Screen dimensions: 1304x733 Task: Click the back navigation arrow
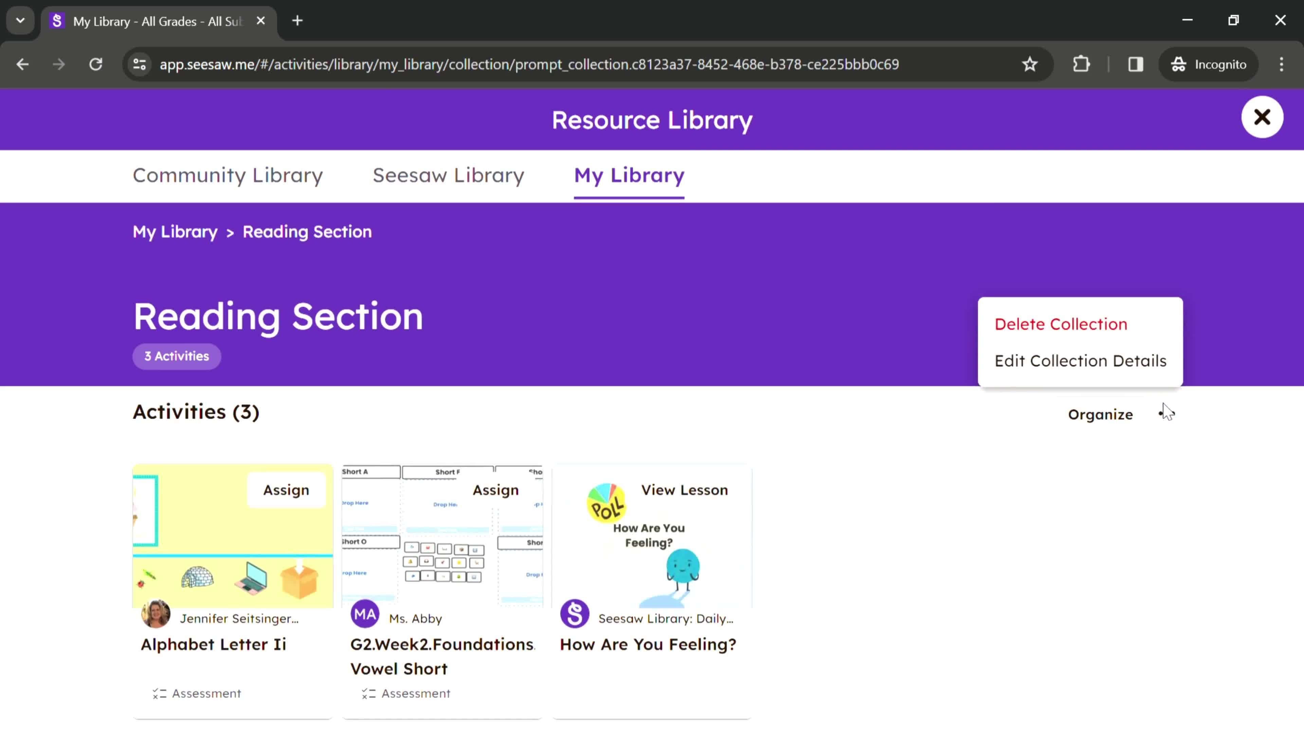(x=21, y=63)
